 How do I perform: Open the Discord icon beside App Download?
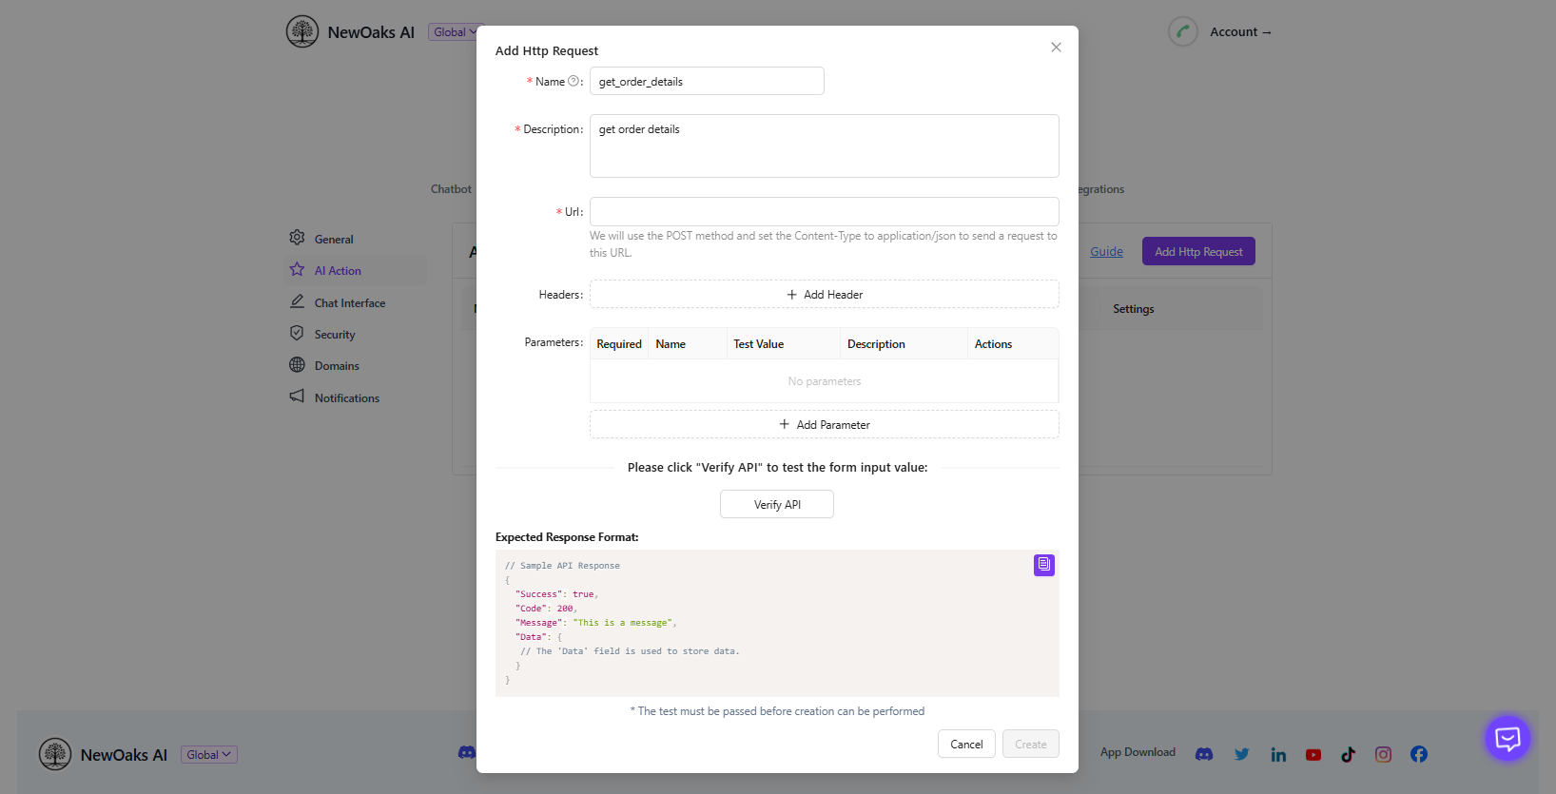click(x=1204, y=754)
